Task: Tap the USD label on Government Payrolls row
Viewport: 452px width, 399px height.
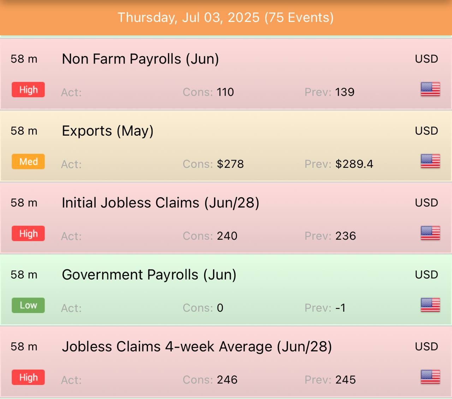Action: pos(427,275)
